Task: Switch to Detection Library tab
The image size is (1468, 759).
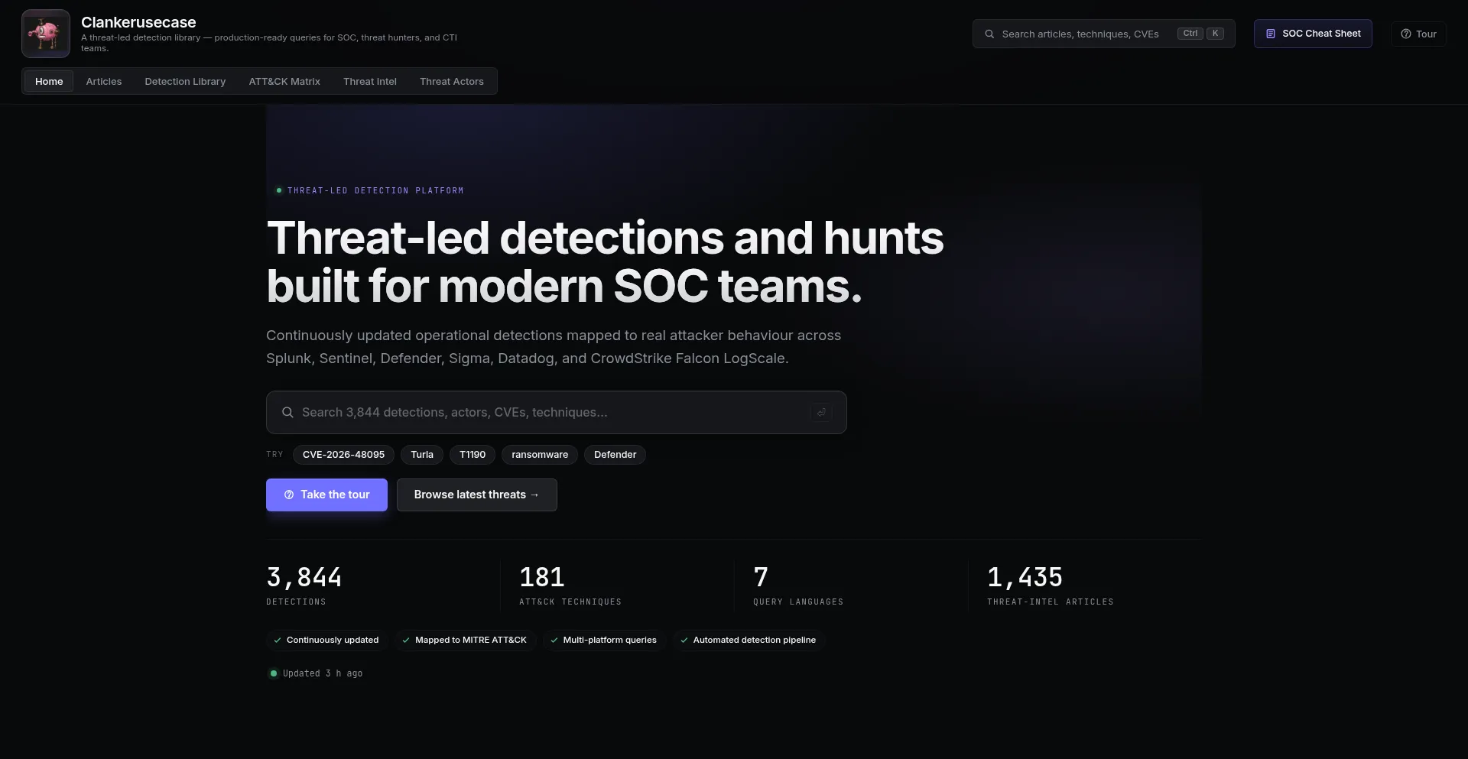Action: [185, 81]
